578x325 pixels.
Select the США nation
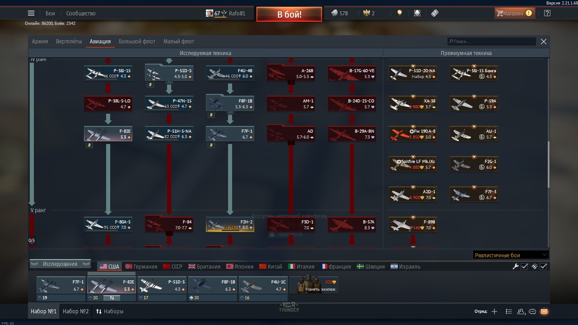point(109,266)
